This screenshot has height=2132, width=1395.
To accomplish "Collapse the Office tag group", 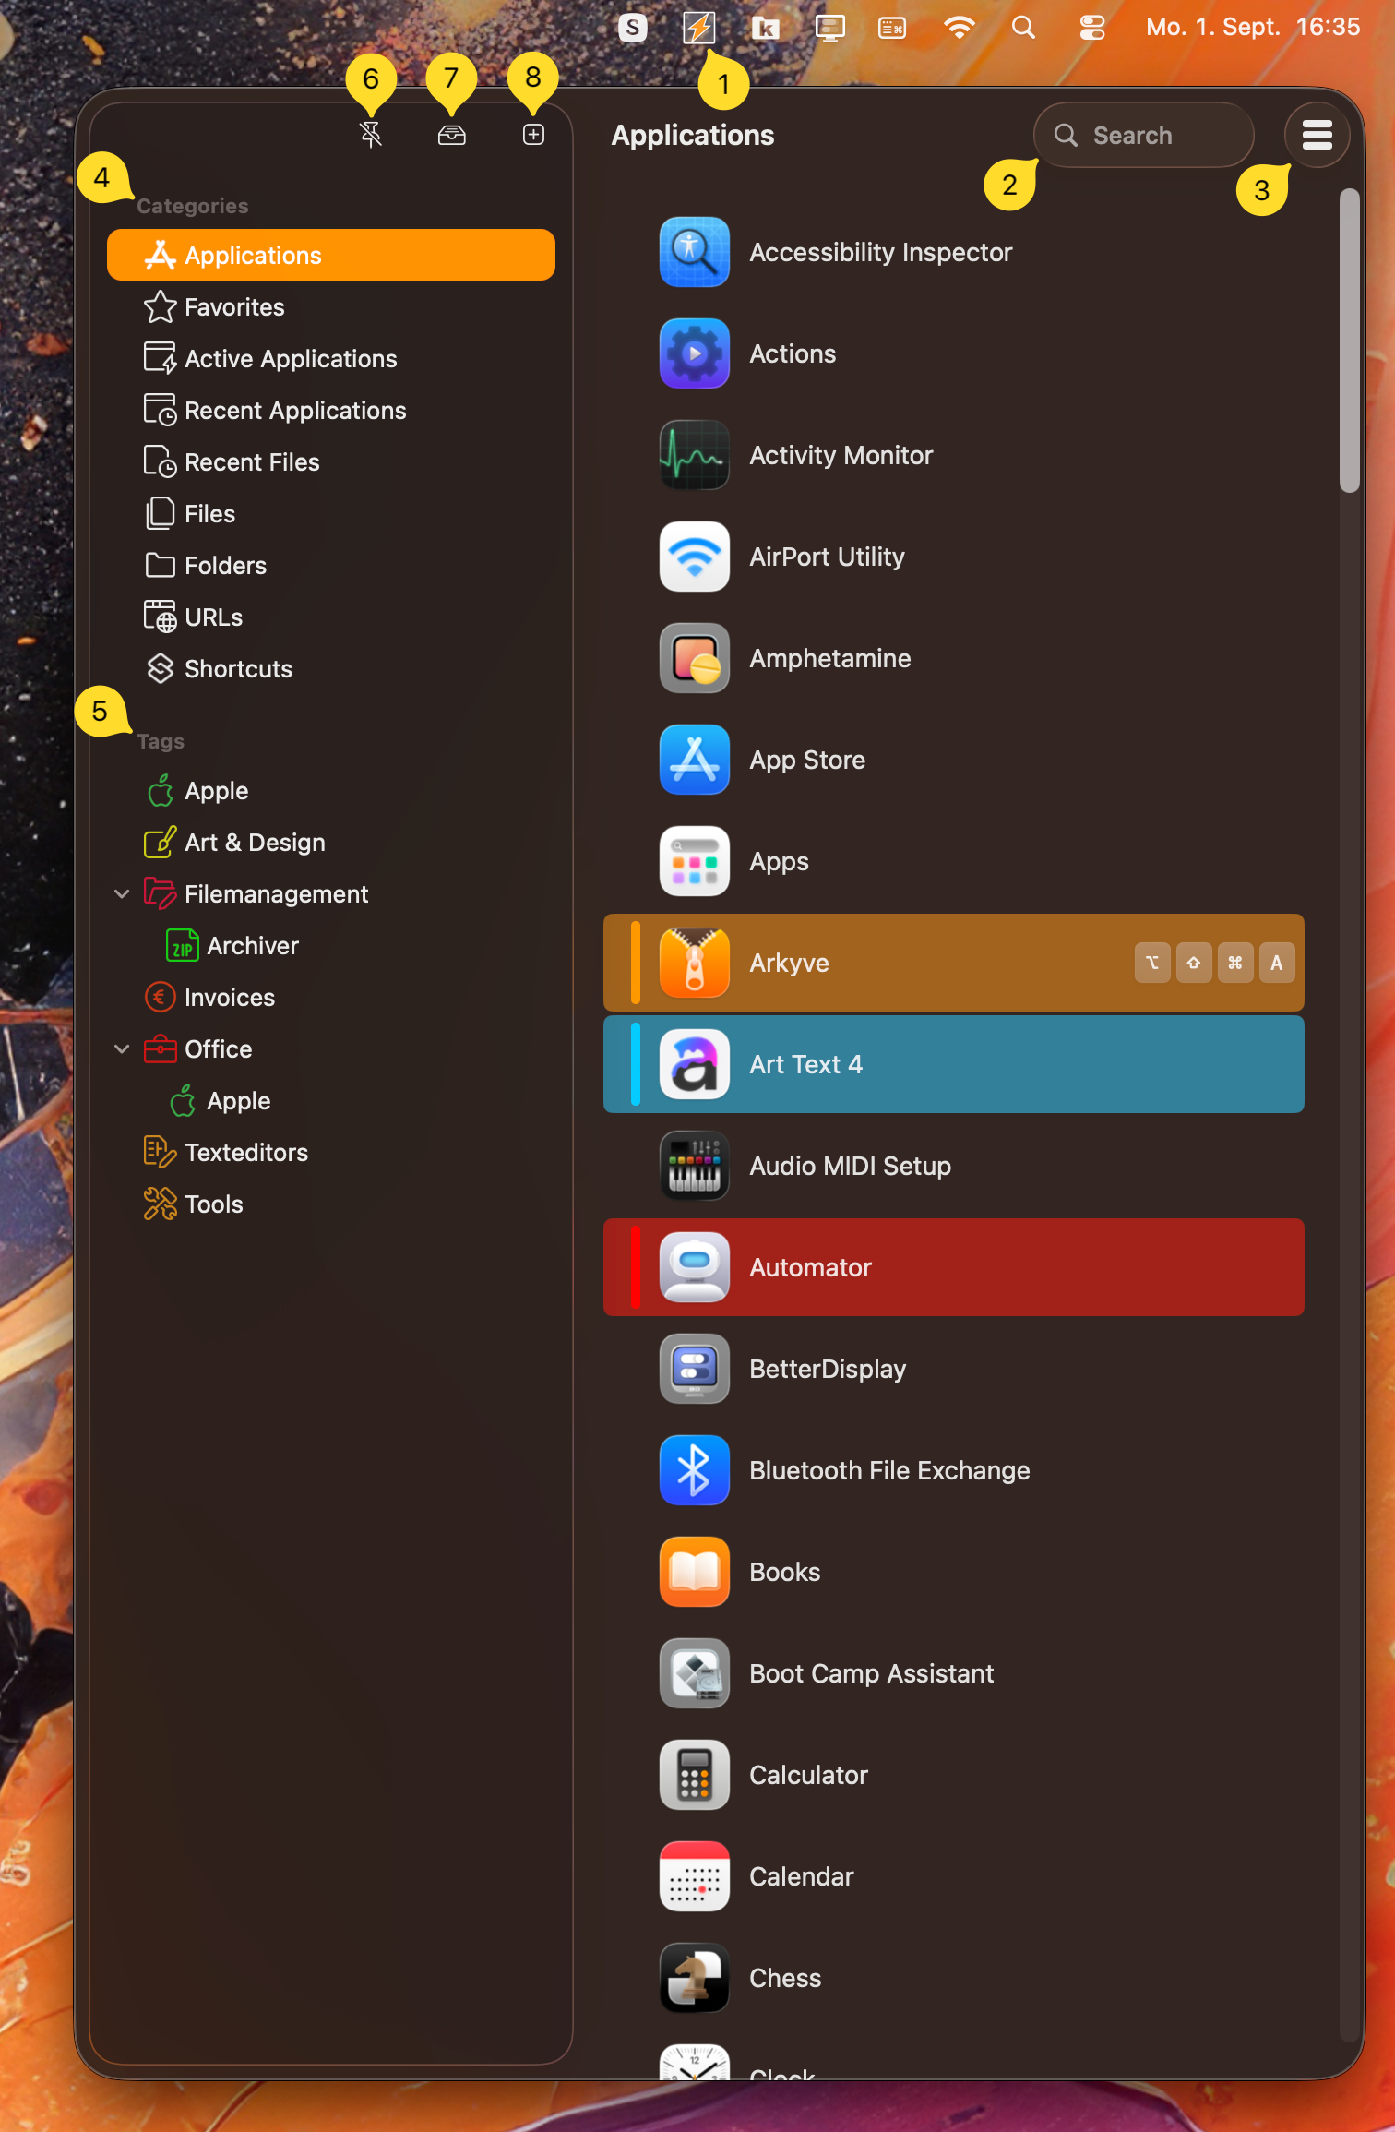I will (x=122, y=1048).
